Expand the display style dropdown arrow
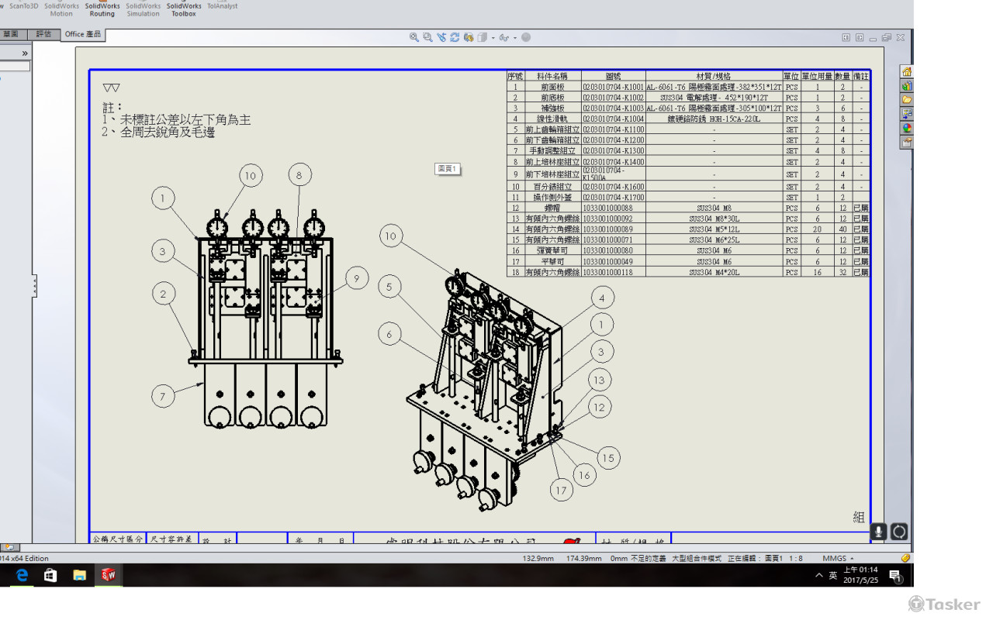Viewport: 993px width, 620px height. click(493, 38)
